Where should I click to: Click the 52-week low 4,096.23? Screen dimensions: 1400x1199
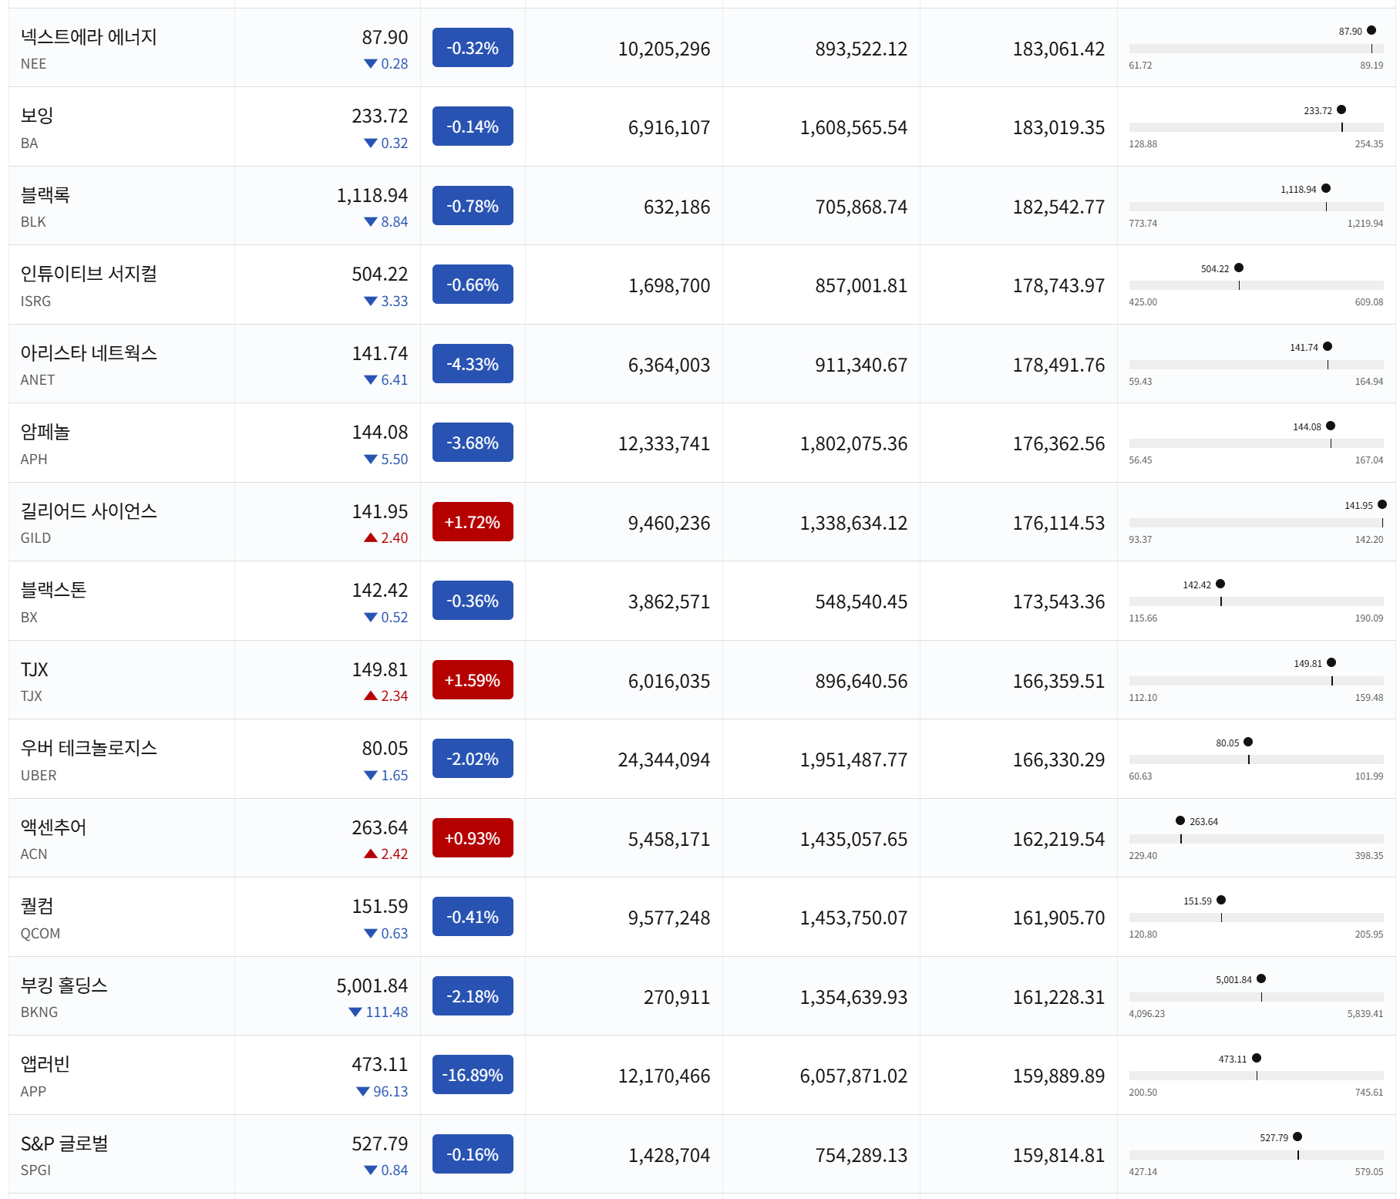click(x=1147, y=1014)
